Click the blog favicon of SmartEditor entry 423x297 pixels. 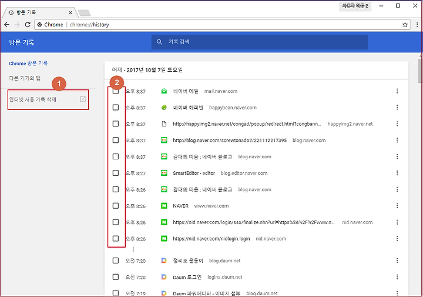(x=164, y=173)
